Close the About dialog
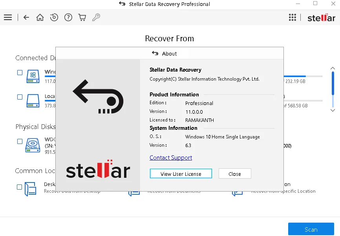The height and width of the screenshot is (236, 340). pyautogui.click(x=234, y=174)
